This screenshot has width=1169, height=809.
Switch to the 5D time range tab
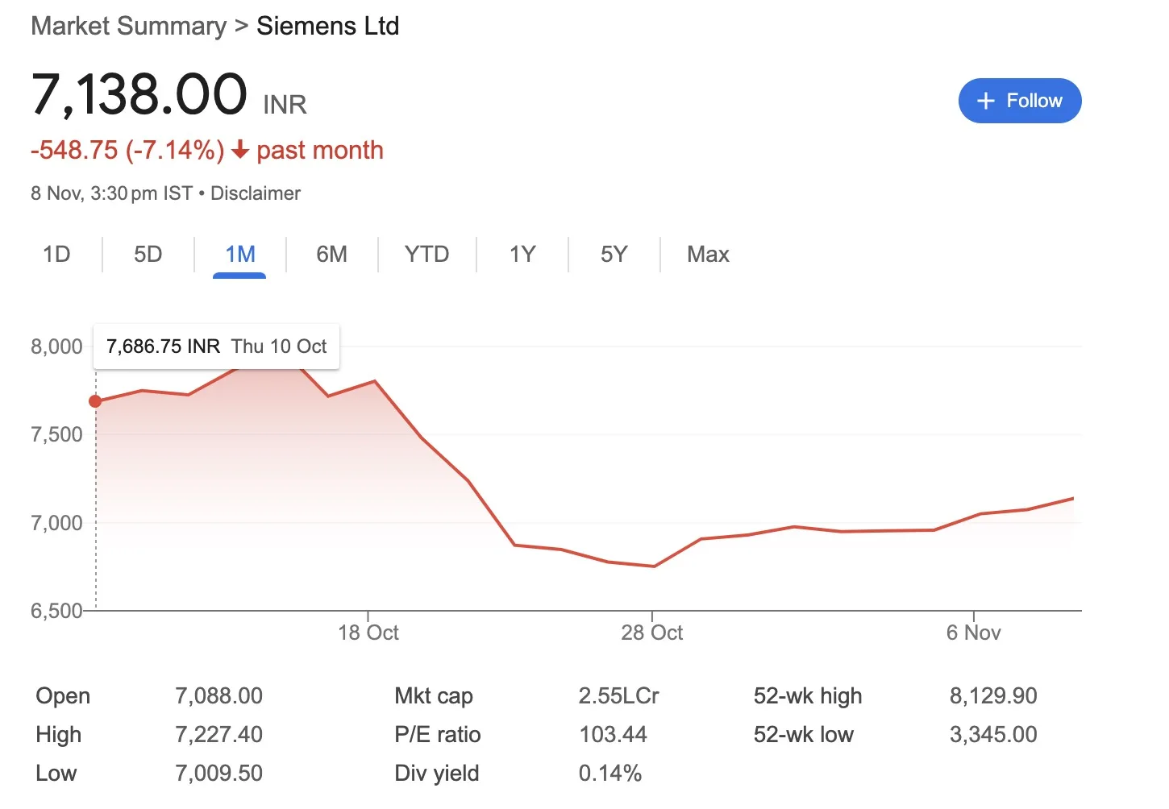tap(148, 254)
